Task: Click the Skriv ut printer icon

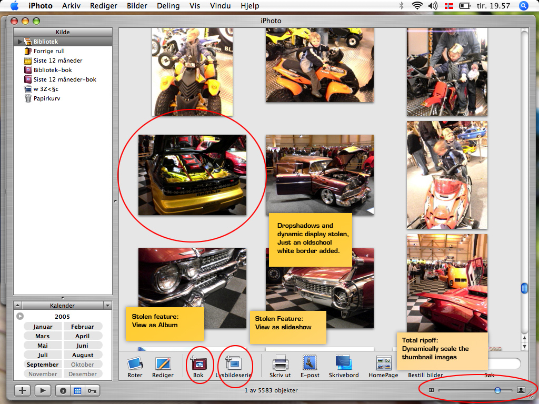Action: click(280, 362)
